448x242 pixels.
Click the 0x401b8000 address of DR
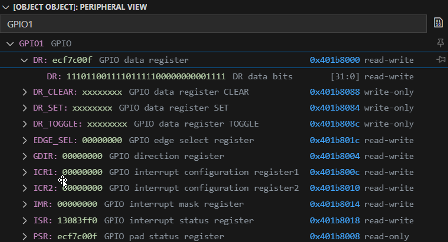[x=335, y=60]
